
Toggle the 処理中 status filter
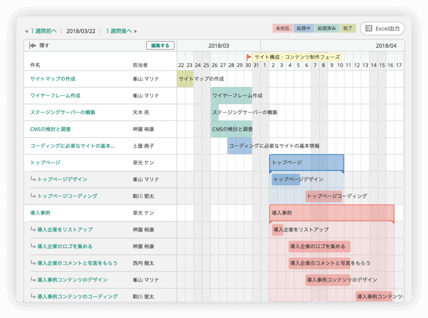point(304,28)
